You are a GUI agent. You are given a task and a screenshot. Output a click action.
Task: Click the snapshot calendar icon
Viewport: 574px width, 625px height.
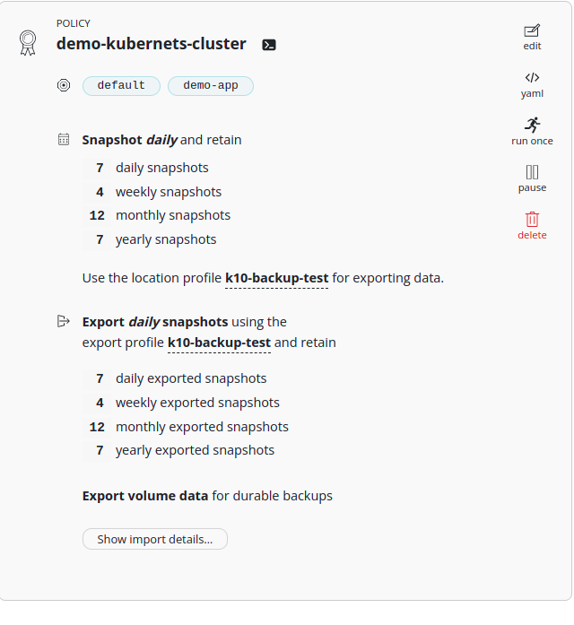coord(64,140)
